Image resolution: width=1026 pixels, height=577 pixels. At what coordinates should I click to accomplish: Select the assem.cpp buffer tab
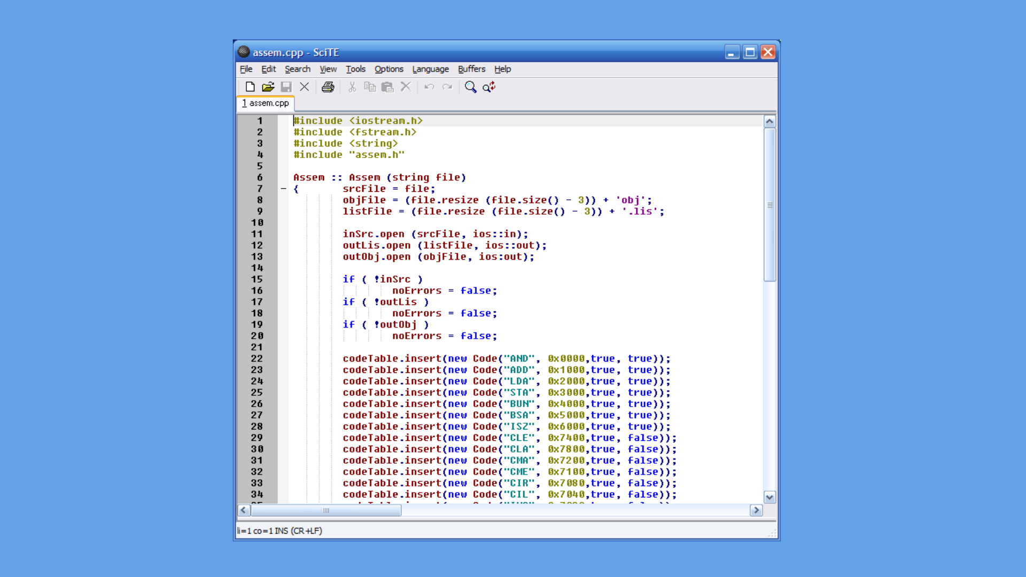pos(266,103)
